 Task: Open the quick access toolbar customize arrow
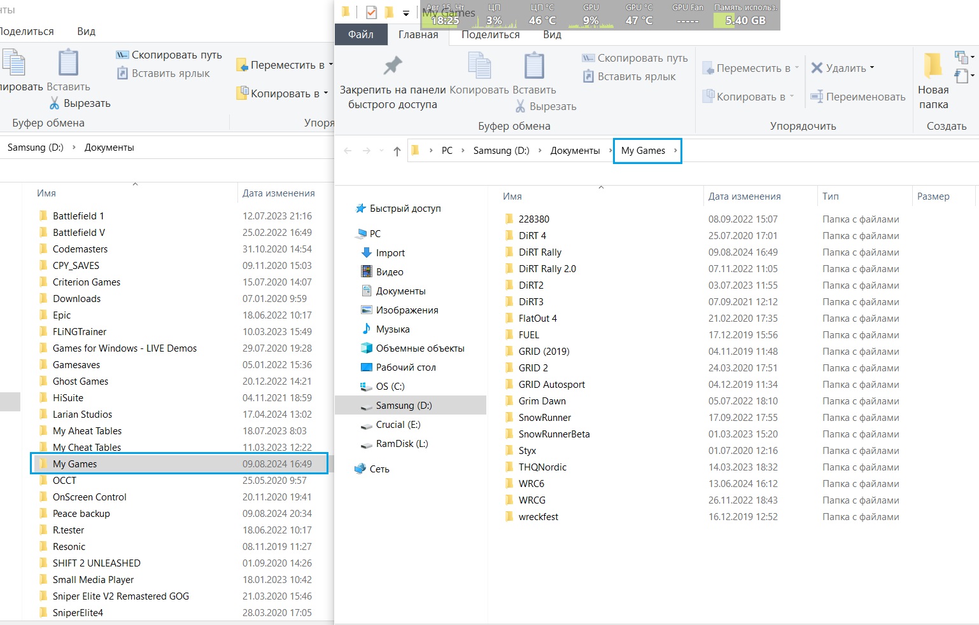tap(405, 13)
